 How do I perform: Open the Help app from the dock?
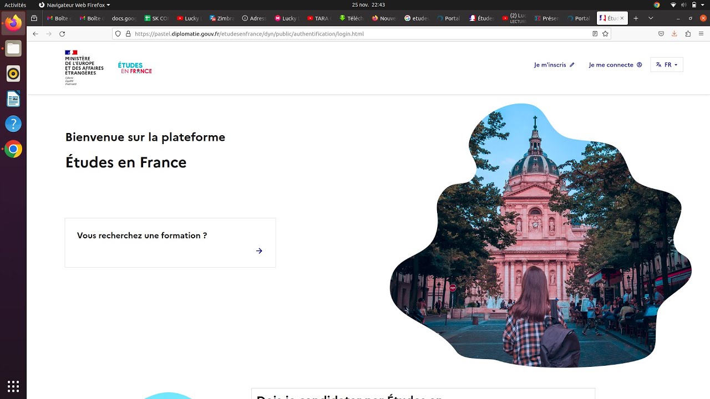click(x=13, y=124)
